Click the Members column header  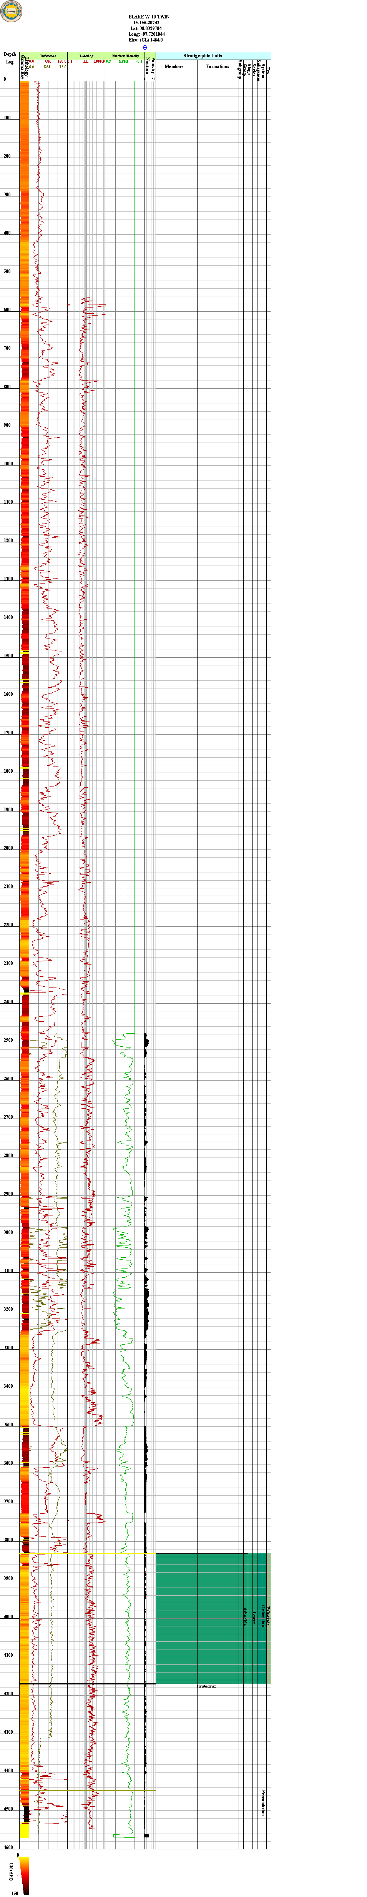coord(174,66)
